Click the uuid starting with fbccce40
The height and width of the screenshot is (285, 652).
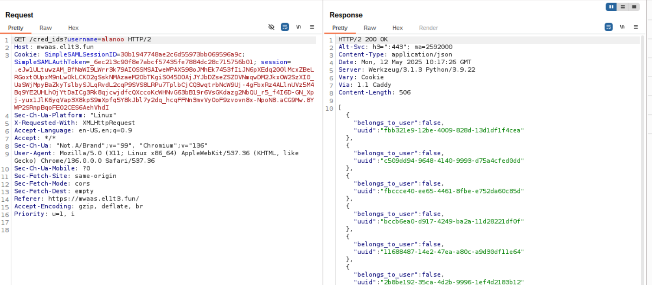point(452,191)
